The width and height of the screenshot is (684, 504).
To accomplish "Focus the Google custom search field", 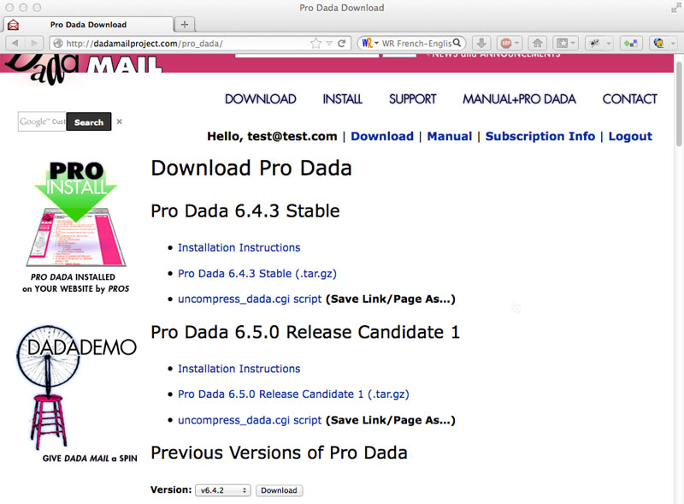I will tap(41, 122).
